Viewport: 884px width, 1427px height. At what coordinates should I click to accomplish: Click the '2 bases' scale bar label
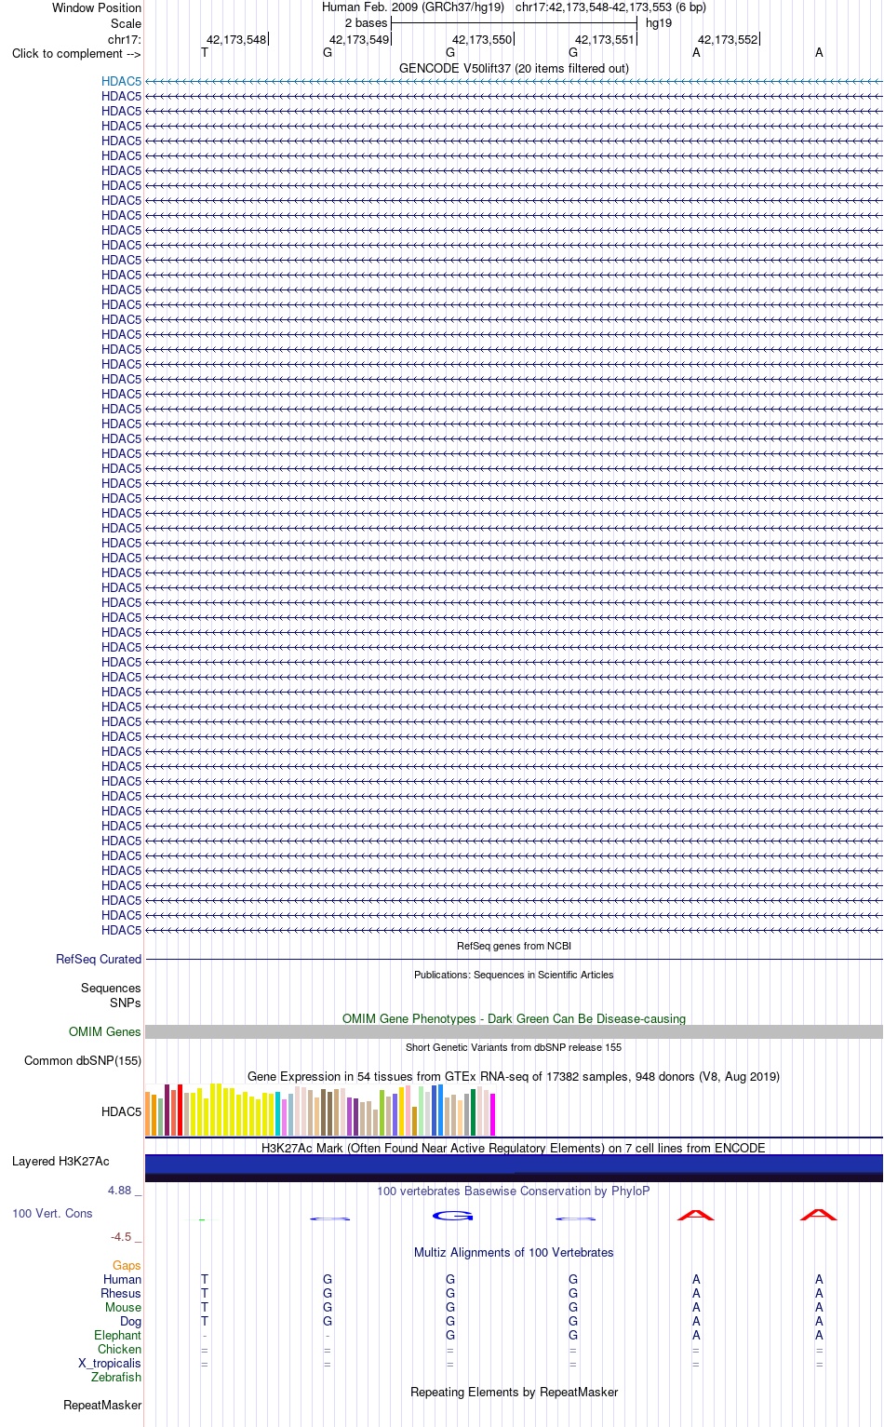point(366,22)
